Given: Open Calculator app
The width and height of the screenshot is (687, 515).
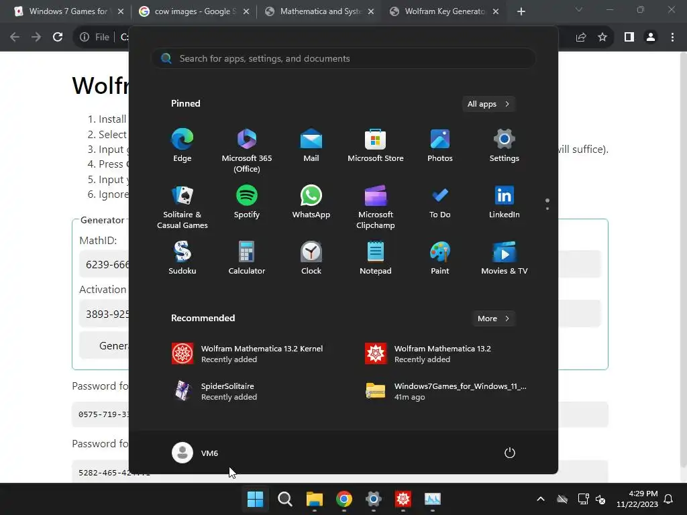Looking at the screenshot, I should (x=247, y=258).
